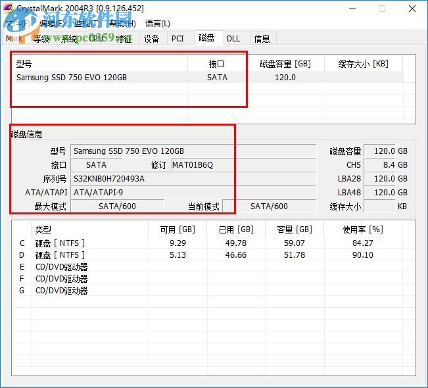The image size is (428, 388).
Task: Switch to the 等级 tab
Action: click(41, 39)
